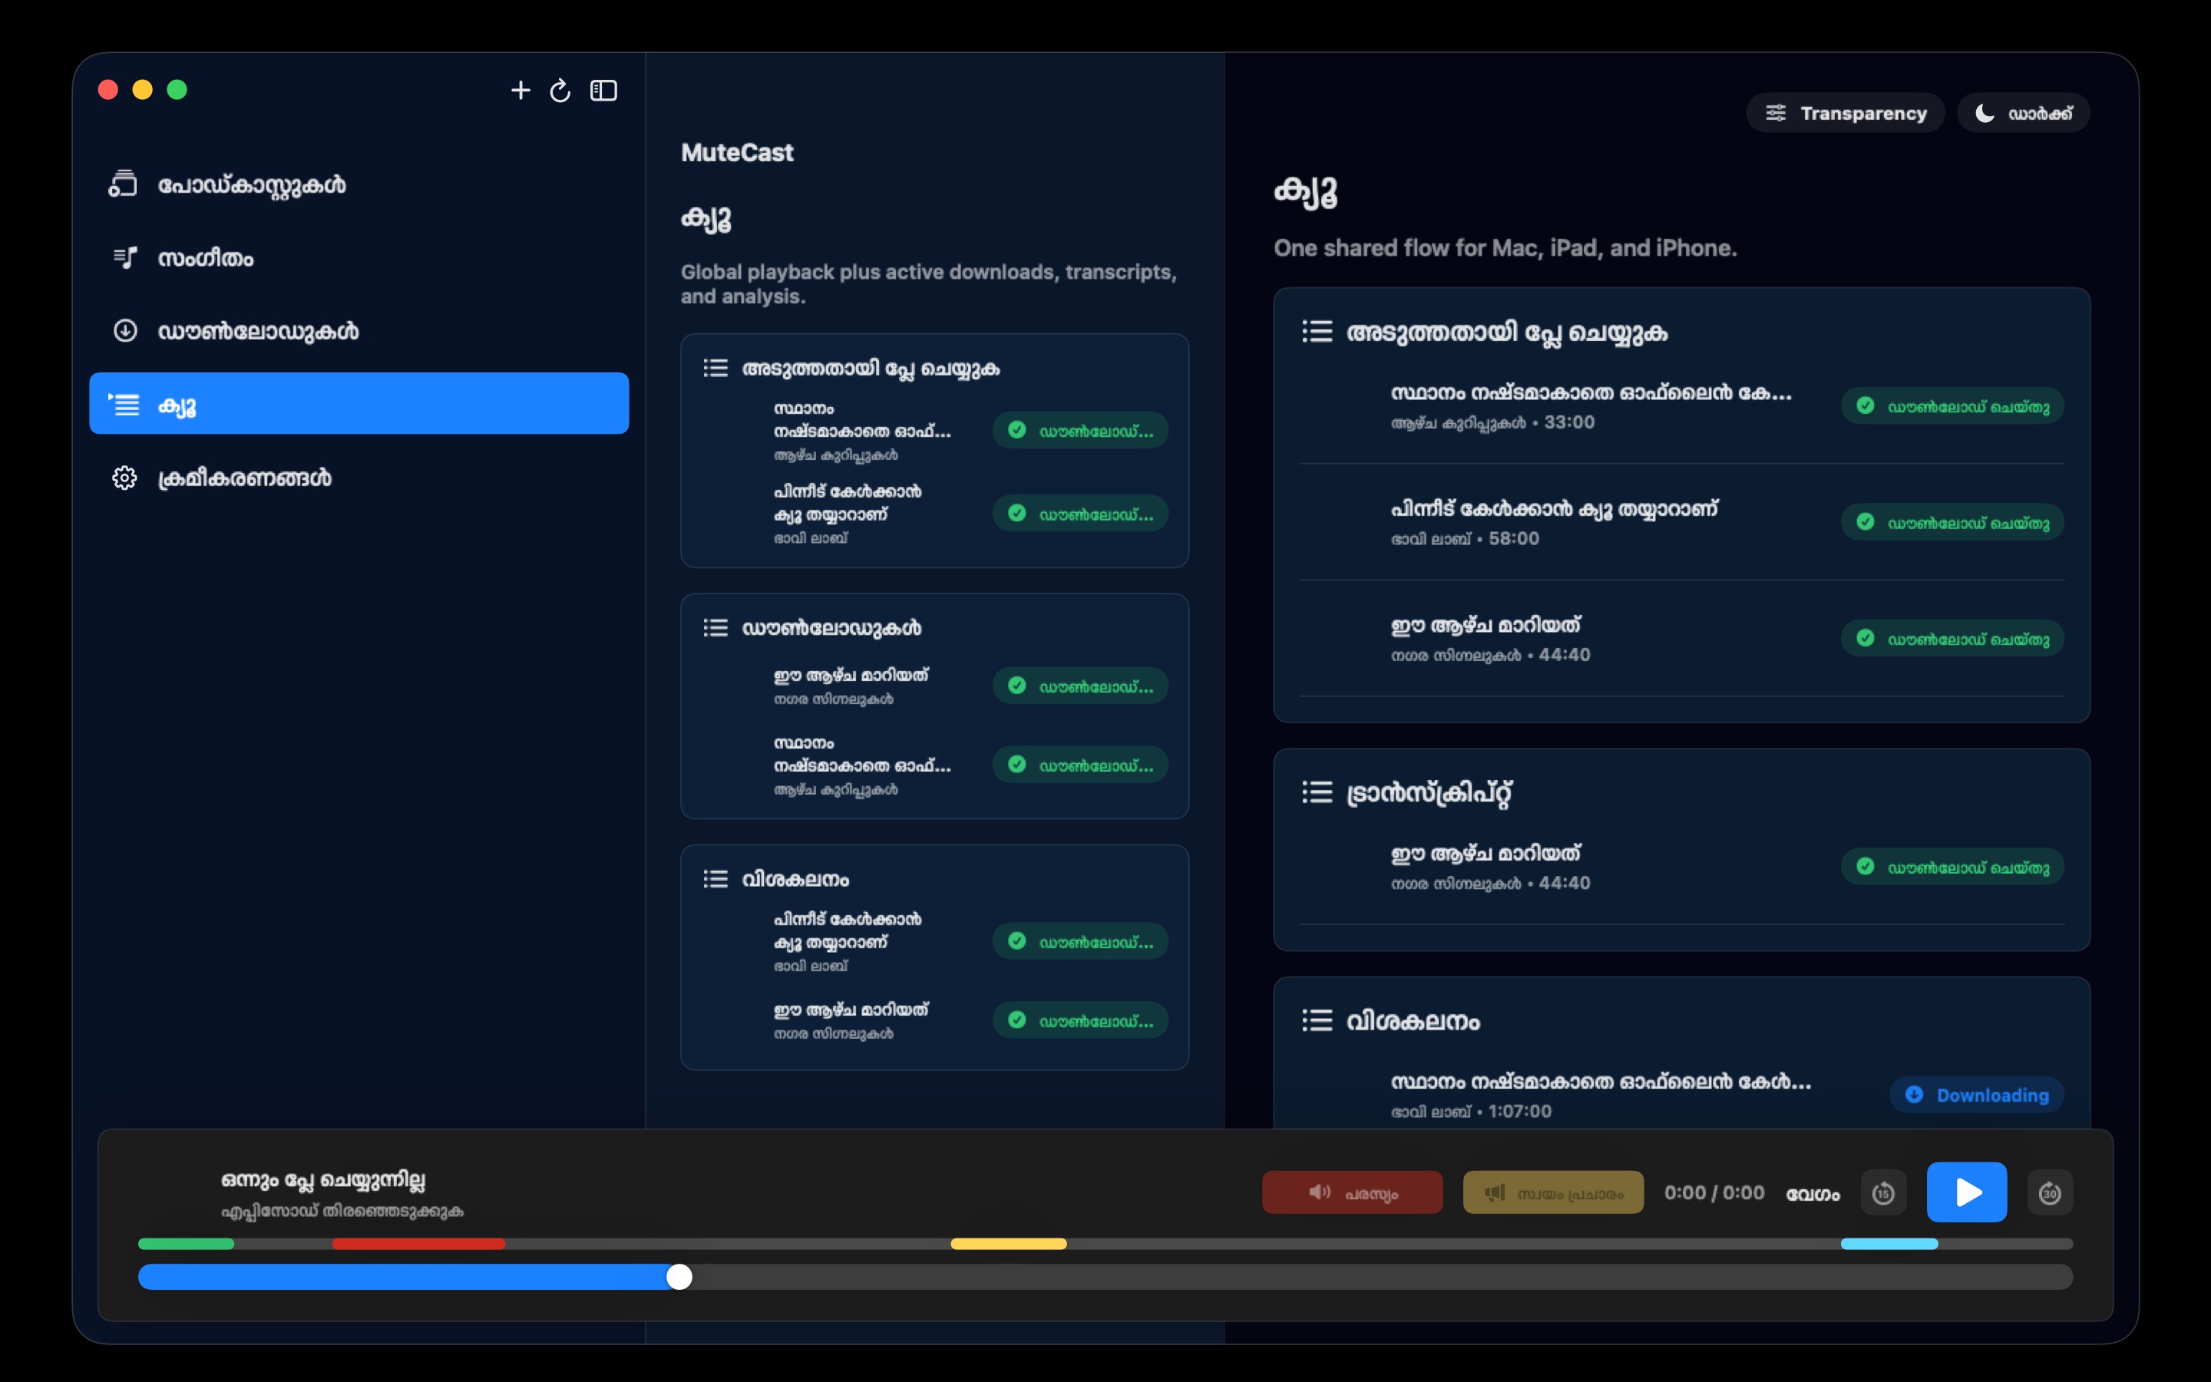Image resolution: width=2211 pixels, height=1382 pixels.
Task: Toggle the ഡാർക്ക് dark mode button
Action: pos(2024,112)
